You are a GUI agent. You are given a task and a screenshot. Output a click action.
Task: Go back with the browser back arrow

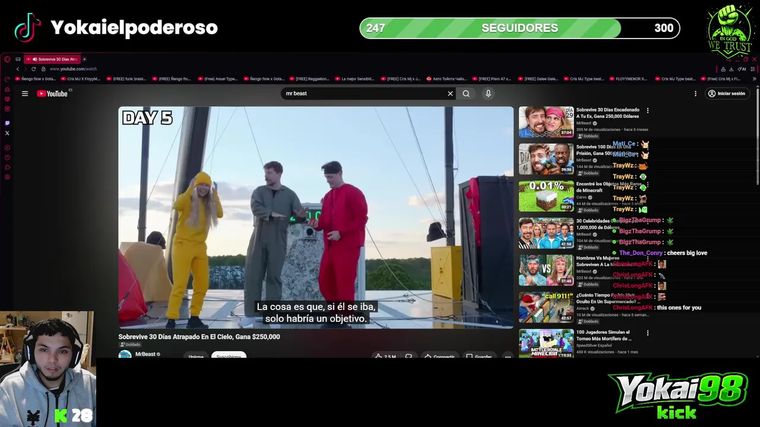(x=18, y=69)
